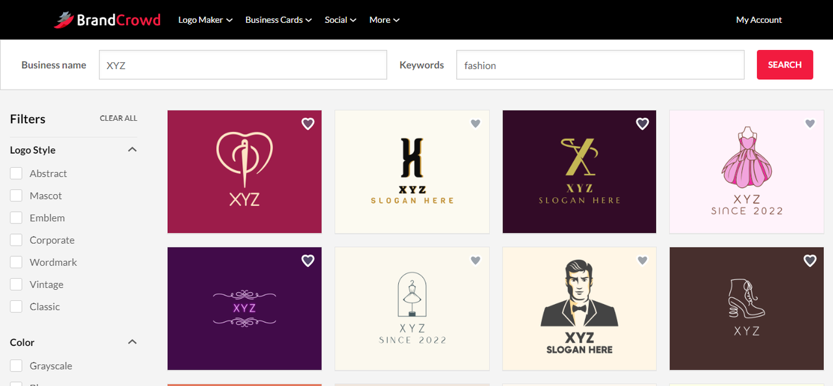
Task: Collapse the Color filter section
Action: (x=132, y=342)
